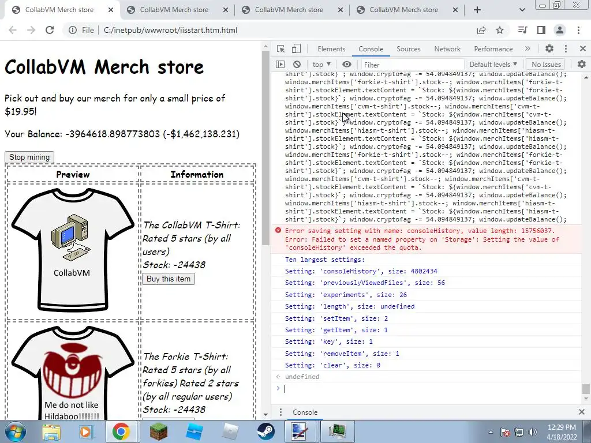
Task: Open the drawer three-dot menu icon
Action: click(x=280, y=412)
